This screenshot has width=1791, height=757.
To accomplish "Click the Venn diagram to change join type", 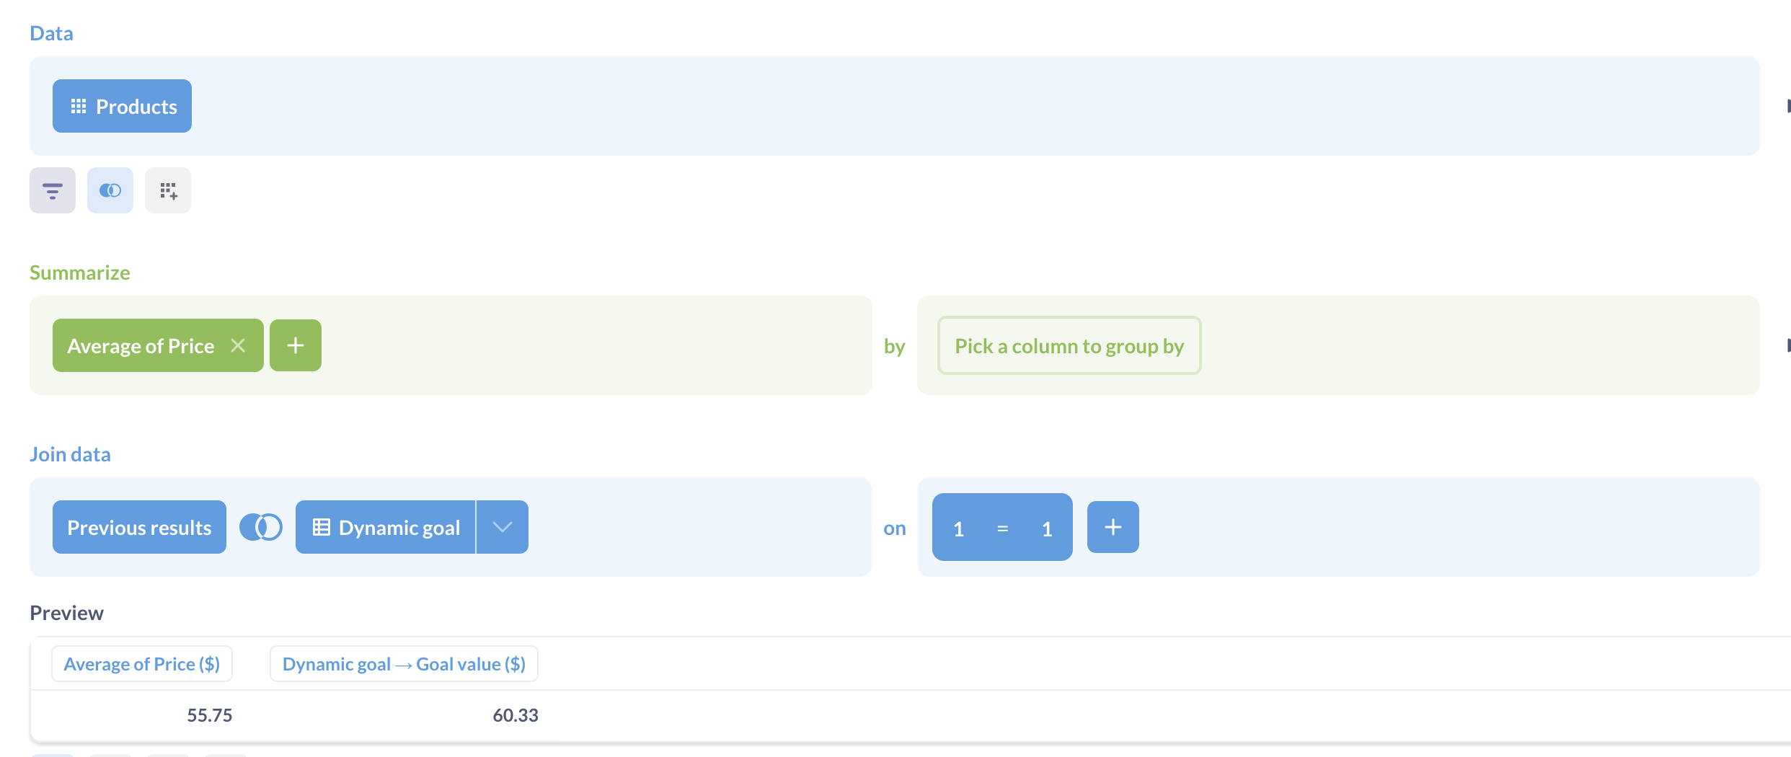I will coord(261,526).
